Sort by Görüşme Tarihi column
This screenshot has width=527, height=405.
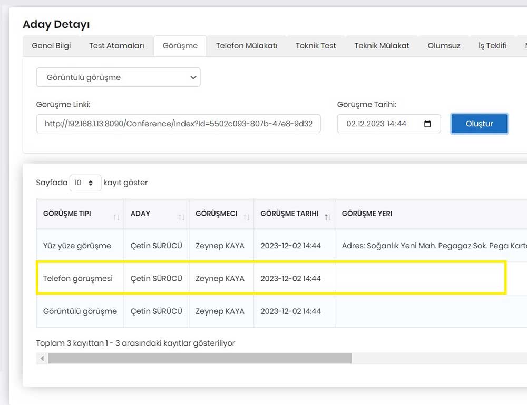click(295, 214)
